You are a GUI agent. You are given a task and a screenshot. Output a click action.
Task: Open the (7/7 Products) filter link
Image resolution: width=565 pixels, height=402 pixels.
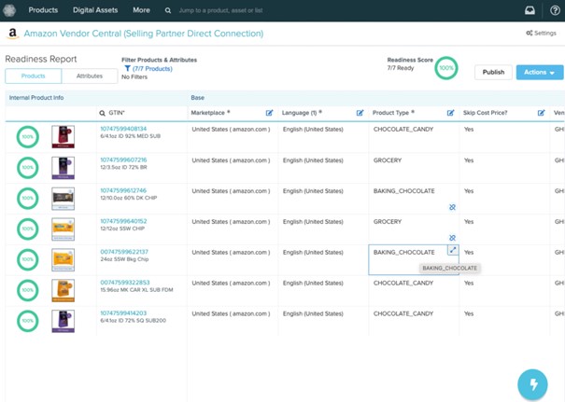pos(152,68)
